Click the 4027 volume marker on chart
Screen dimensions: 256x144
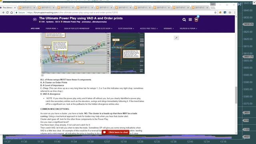click(246, 136)
